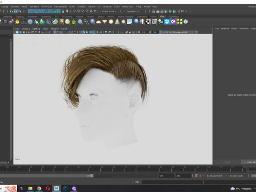Screen dimensions: 256x192
Task: Open the Arnold menu in menu bar
Action: point(147,6)
